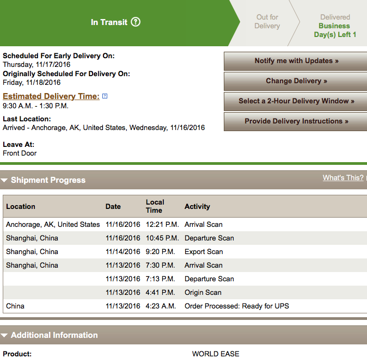Open the Estimated Delivery Time info icon
Viewport: 367px width, 358px height.
pyautogui.click(x=105, y=96)
